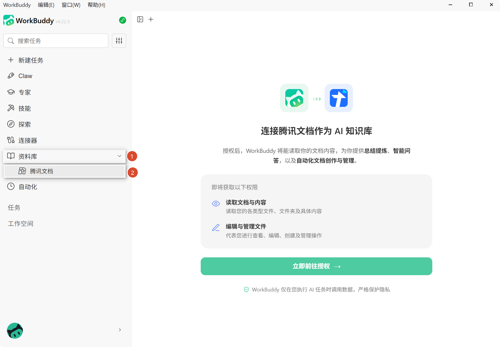Expand the user profile chevron
500x347 pixels.
pos(120,330)
